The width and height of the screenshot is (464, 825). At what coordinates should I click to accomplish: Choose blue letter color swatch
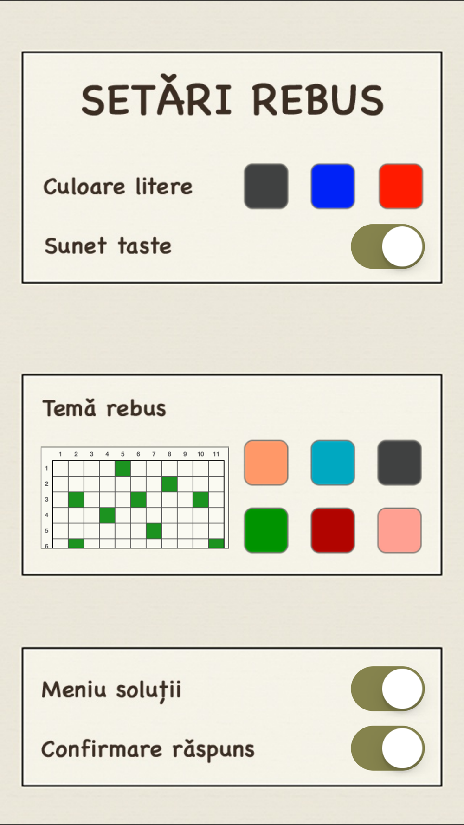tap(333, 186)
